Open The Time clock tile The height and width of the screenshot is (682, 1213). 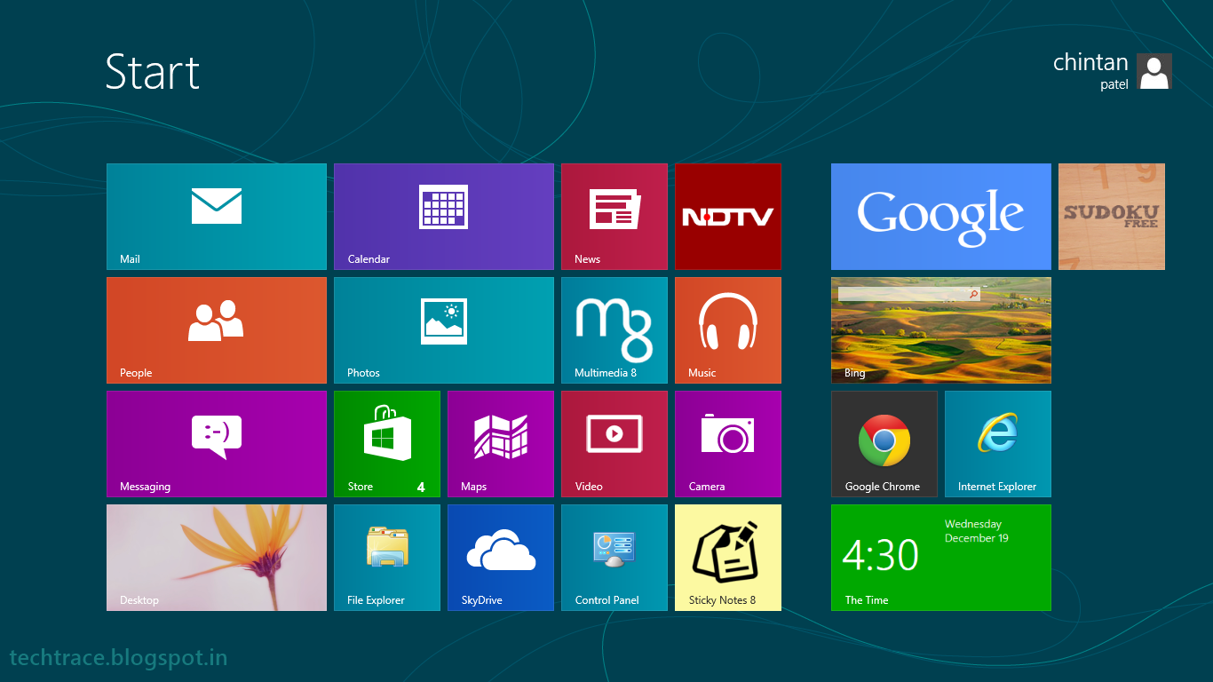[941, 558]
